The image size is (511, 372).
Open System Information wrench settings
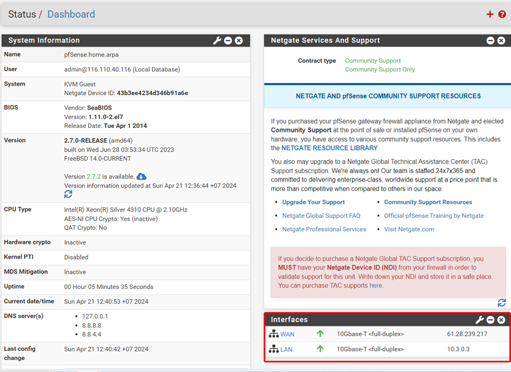(217, 40)
